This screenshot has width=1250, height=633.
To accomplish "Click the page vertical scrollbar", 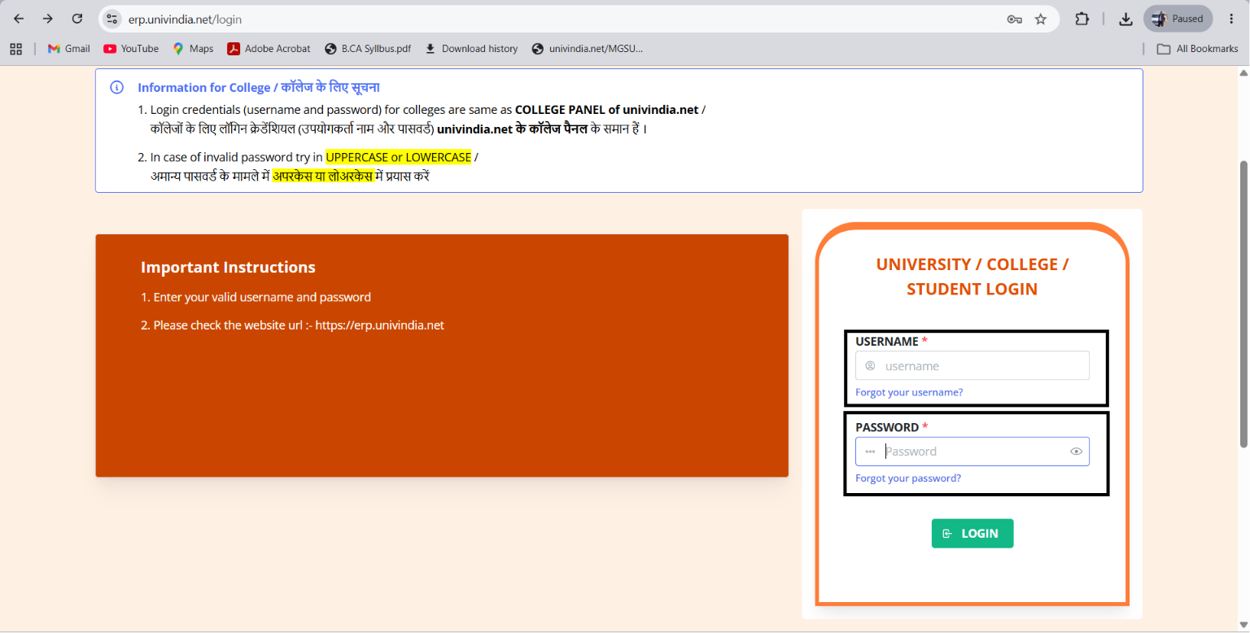I will tap(1243, 303).
